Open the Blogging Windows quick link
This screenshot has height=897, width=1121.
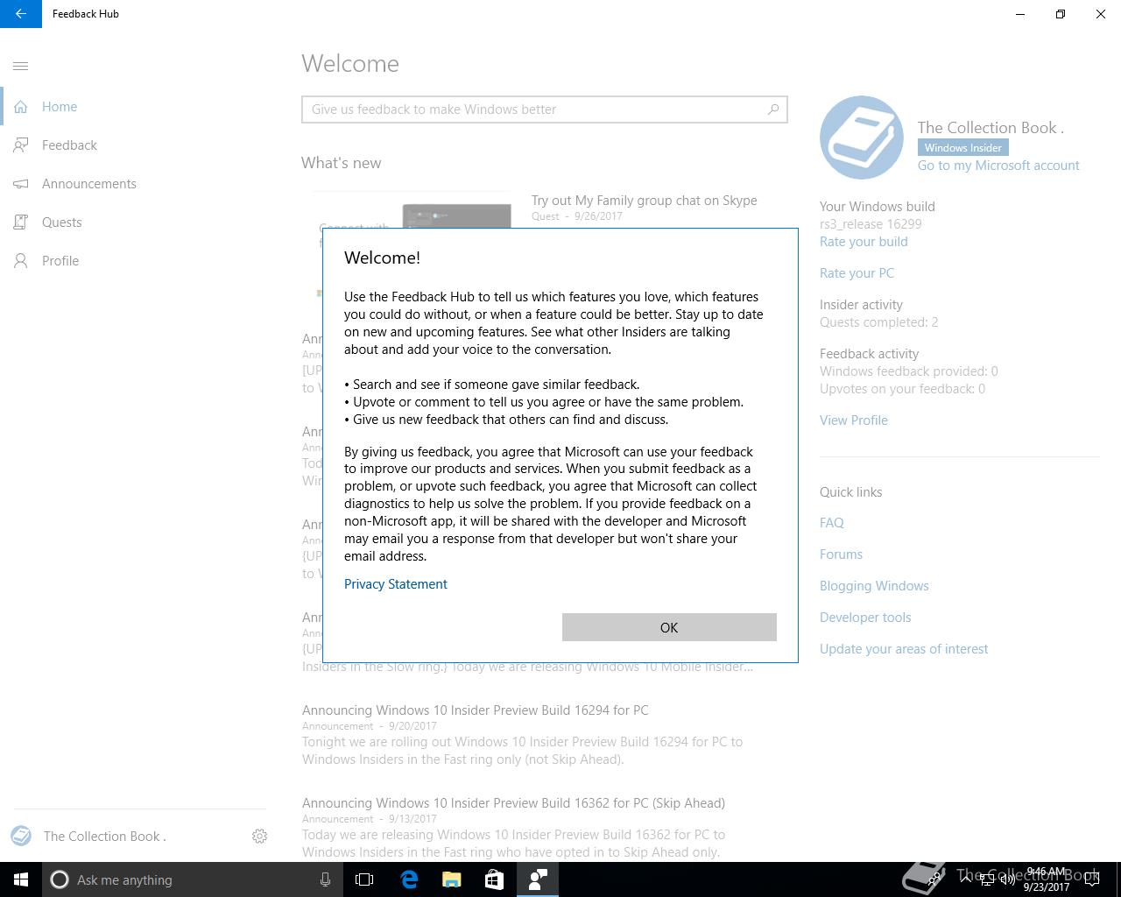(874, 586)
